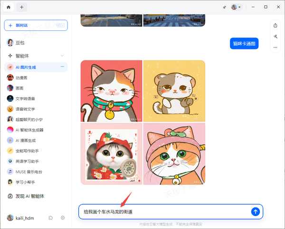Open the extensions puzzle icon near username

tap(51, 218)
